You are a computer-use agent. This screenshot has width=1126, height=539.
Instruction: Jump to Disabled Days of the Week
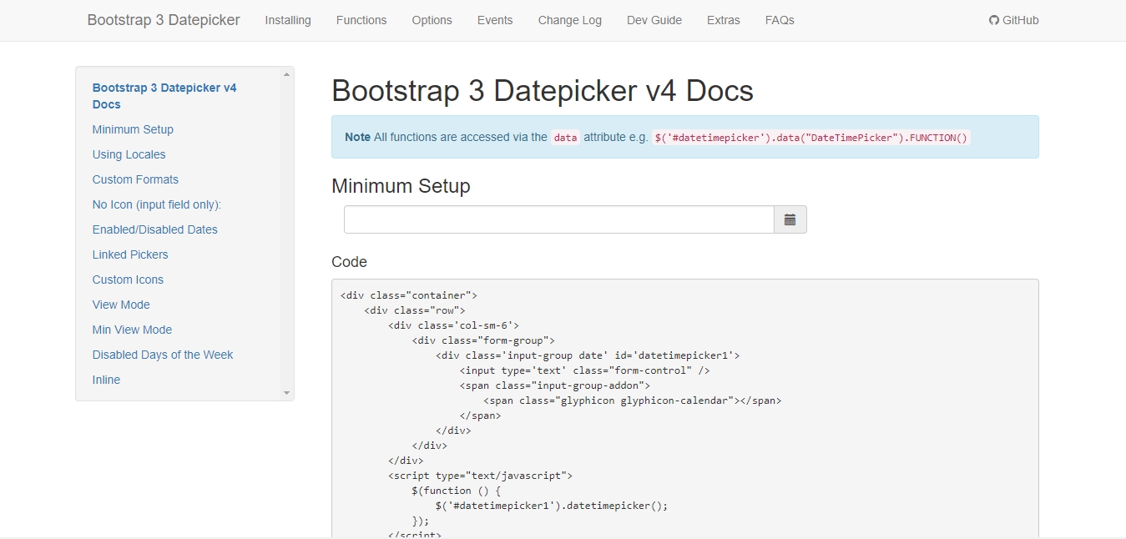(163, 355)
